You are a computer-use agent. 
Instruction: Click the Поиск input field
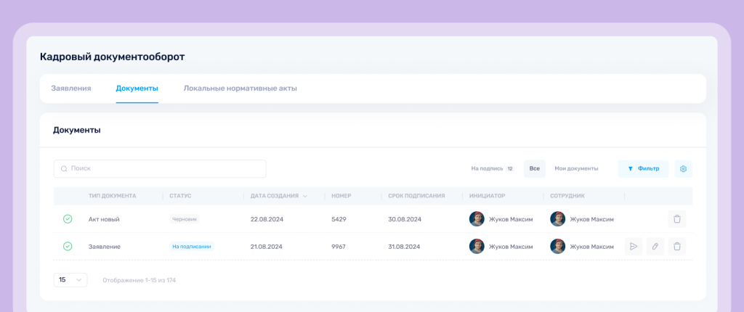tap(163, 169)
